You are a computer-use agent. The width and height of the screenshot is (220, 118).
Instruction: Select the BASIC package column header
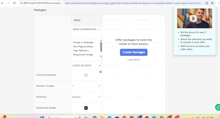tap(87, 20)
